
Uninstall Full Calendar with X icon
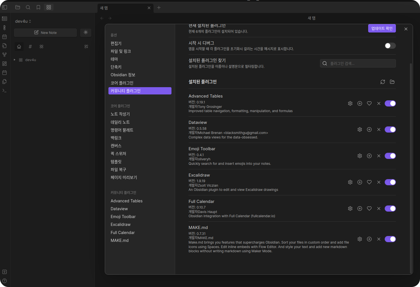(x=379, y=209)
